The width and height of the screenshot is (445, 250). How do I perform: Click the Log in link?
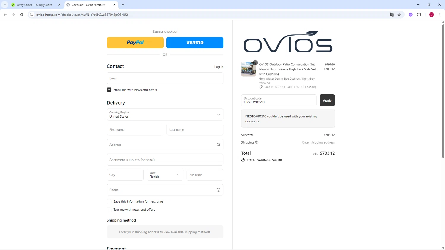tap(219, 67)
